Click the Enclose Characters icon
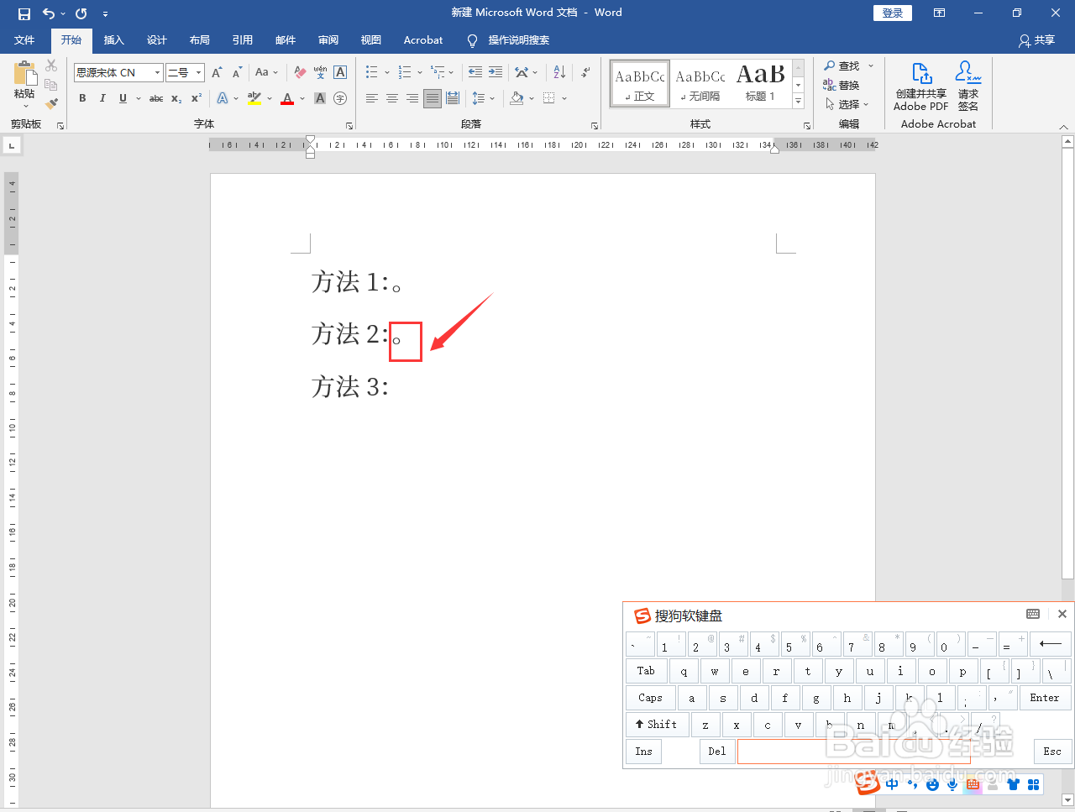1075x812 pixels. click(340, 98)
